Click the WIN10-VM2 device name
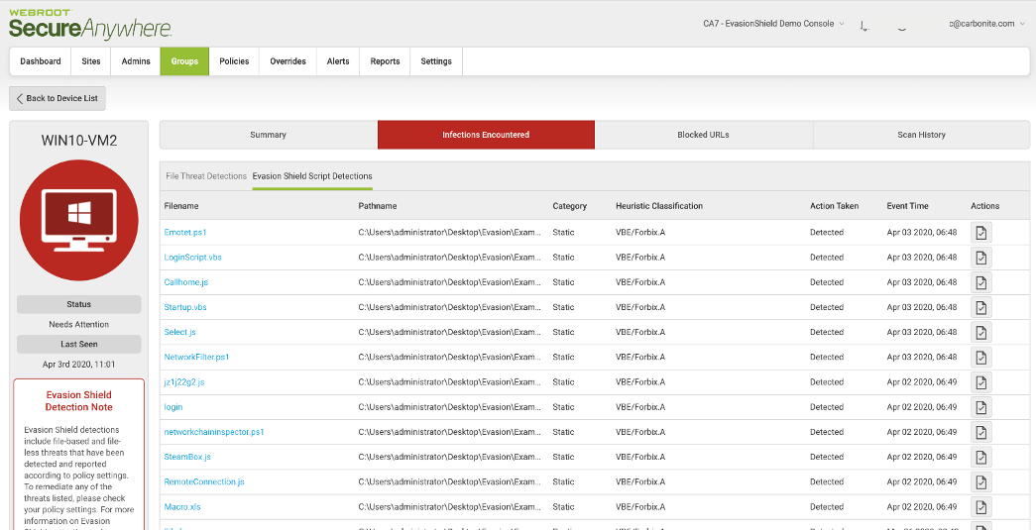The image size is (1036, 530). click(x=79, y=141)
